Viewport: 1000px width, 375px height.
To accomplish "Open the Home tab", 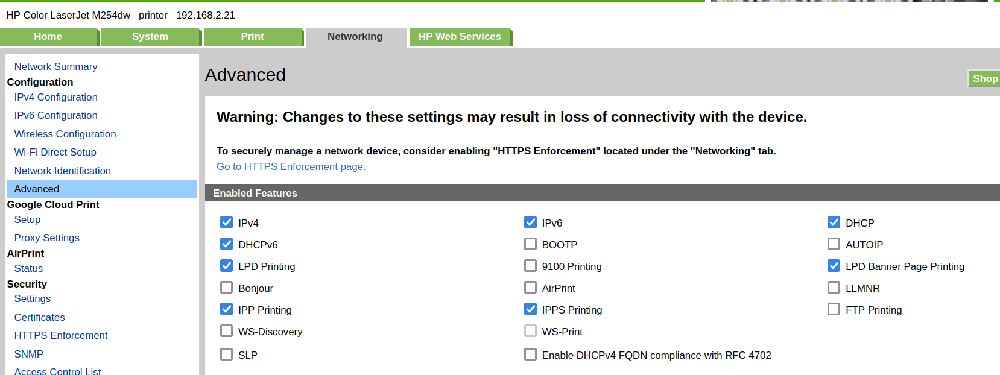I will 48,37.
